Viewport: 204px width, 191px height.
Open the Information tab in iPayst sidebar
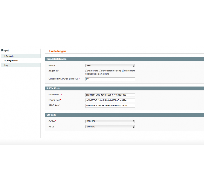point(21,56)
